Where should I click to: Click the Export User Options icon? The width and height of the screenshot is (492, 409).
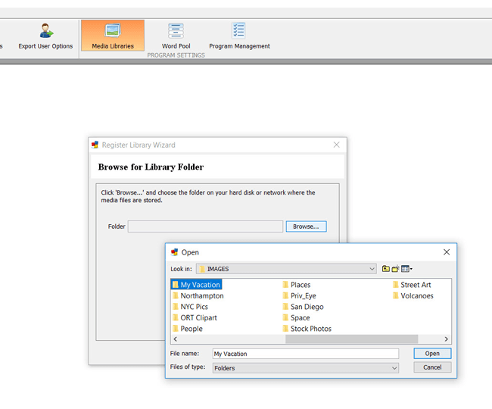pos(45,36)
